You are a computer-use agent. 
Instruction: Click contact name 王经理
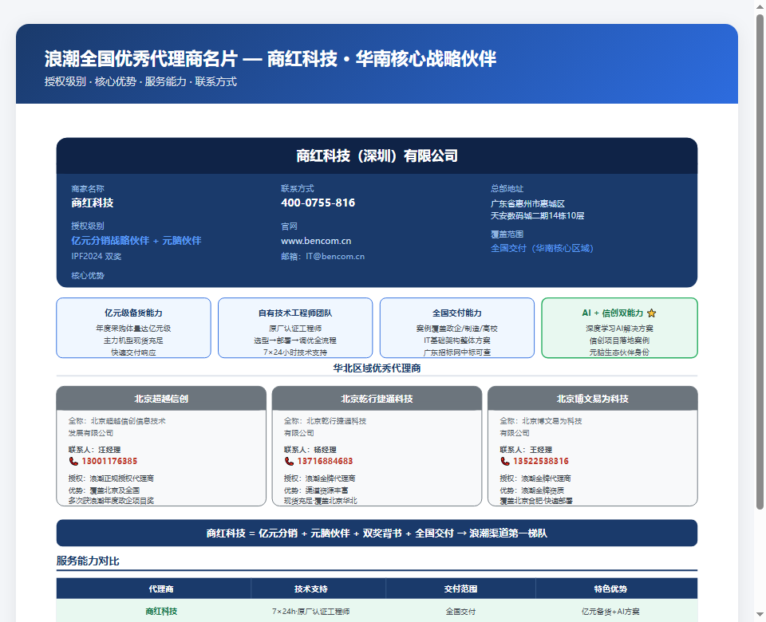pyautogui.click(x=541, y=450)
